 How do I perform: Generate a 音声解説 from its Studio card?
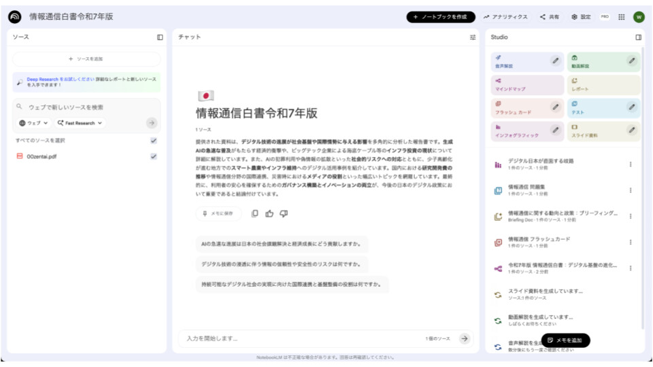click(x=527, y=61)
